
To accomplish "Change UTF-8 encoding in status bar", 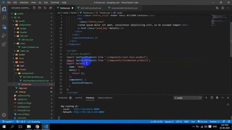I will click(179, 122).
